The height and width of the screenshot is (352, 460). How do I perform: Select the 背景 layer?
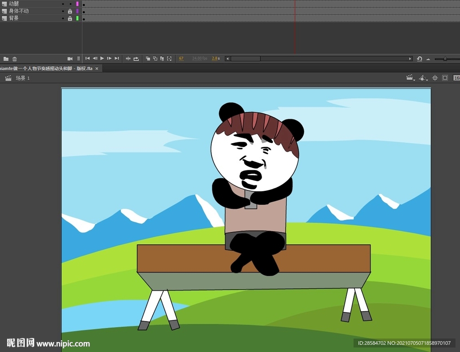click(x=14, y=18)
